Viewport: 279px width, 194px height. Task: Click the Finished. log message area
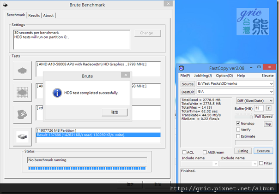[227, 176]
